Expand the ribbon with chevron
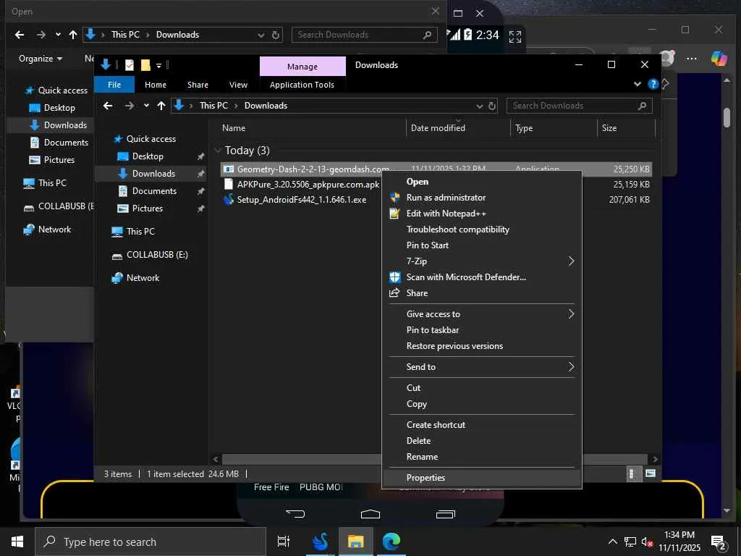This screenshot has width=741, height=556. point(638,84)
